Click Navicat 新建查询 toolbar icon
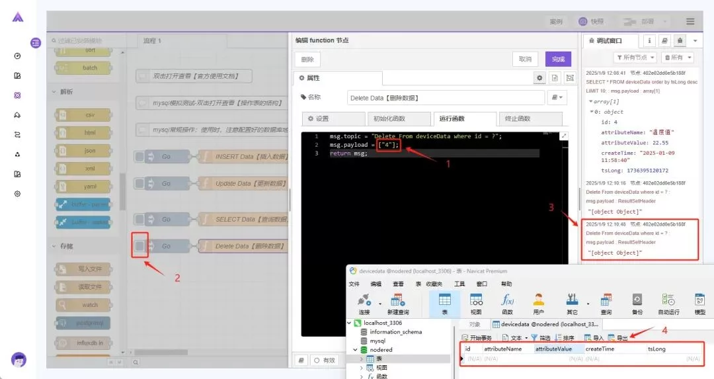 pos(397,302)
